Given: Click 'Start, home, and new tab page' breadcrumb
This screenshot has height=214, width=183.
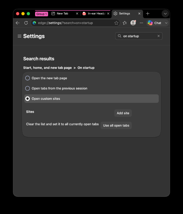Looking at the screenshot, I should [47, 68].
